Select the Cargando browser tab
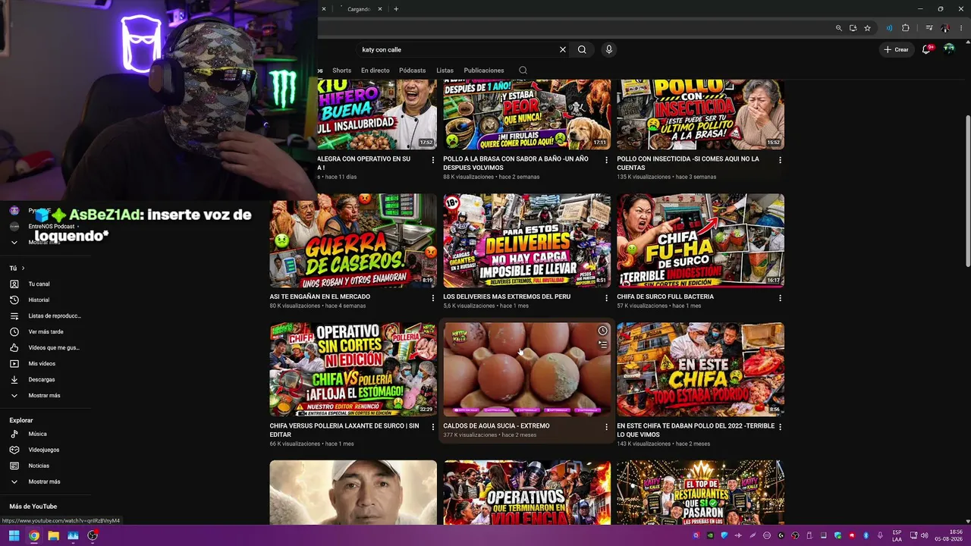Image resolution: width=971 pixels, height=546 pixels. 360,9
